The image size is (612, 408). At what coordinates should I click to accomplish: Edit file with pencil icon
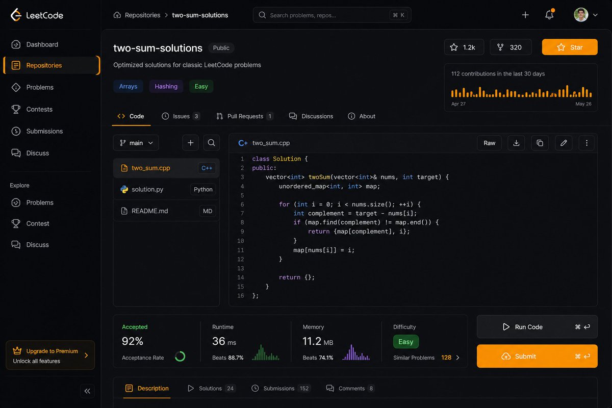[x=564, y=143]
